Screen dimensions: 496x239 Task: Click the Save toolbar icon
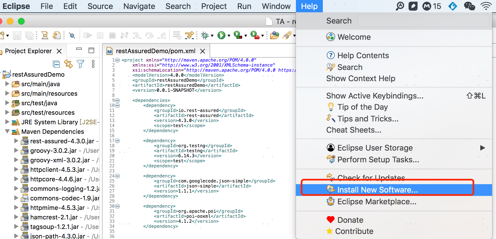coord(17,36)
